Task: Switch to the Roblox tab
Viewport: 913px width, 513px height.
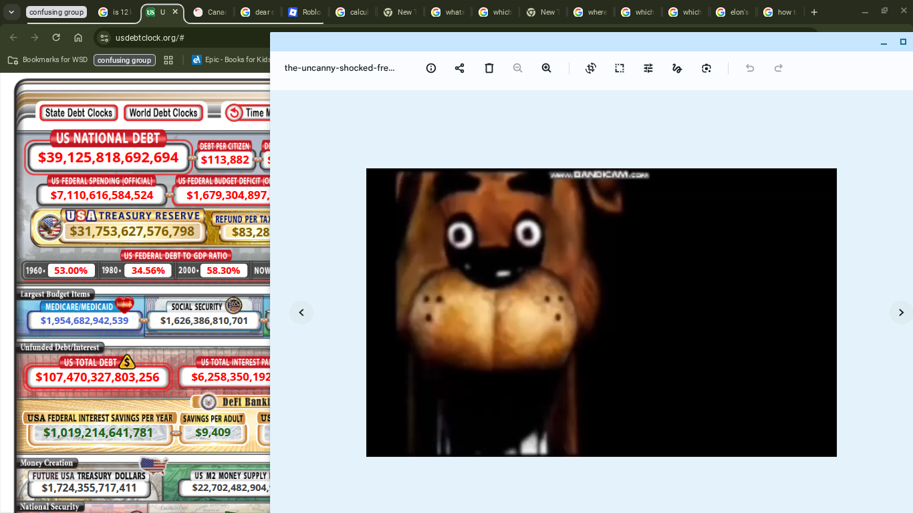Action: [304, 12]
